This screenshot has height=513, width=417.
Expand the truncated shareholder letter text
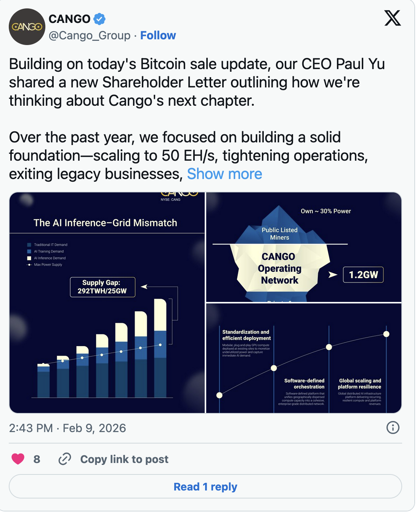225,174
